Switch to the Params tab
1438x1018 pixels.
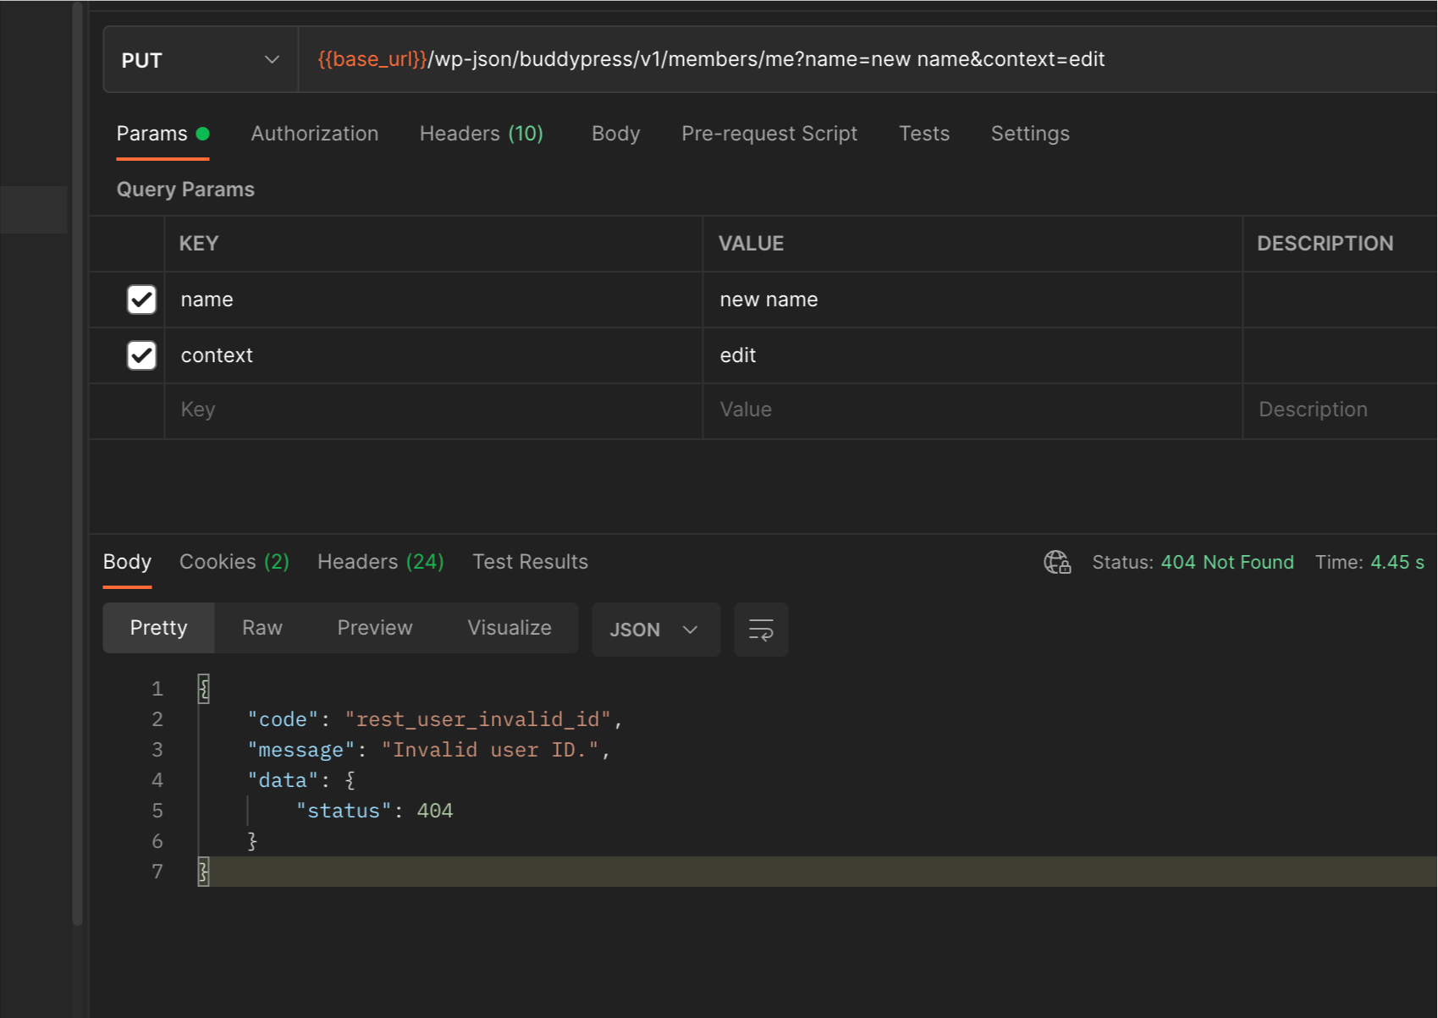pos(163,134)
